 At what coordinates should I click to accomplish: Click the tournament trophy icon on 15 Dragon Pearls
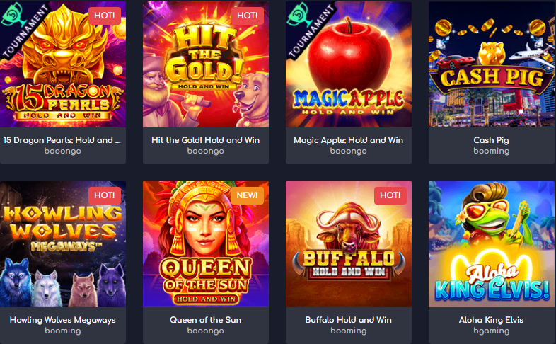click(13, 14)
